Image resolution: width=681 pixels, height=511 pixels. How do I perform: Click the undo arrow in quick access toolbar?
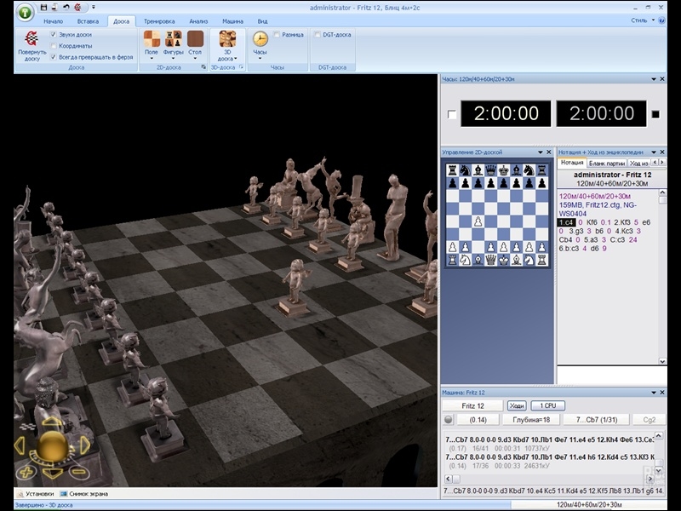66,7
